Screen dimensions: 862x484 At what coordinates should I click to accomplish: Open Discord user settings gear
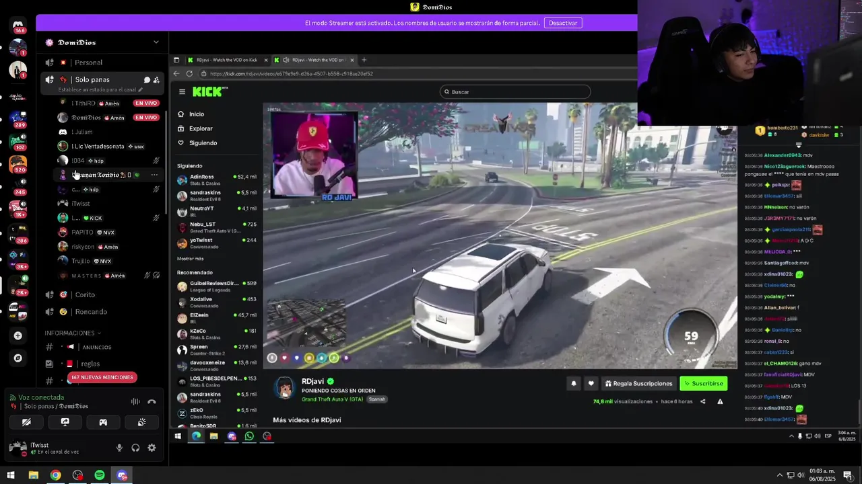(x=152, y=448)
